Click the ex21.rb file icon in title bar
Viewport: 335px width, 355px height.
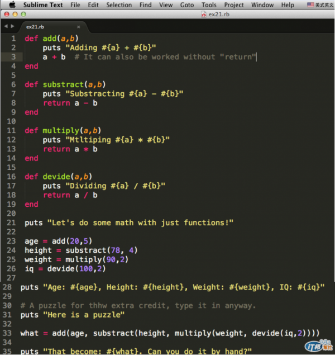(204, 15)
